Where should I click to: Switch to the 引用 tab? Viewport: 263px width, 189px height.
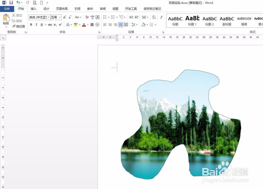pos(77,9)
